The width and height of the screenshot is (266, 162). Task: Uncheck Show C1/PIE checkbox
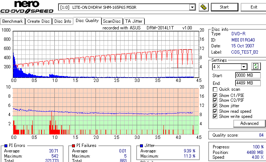point(215,96)
